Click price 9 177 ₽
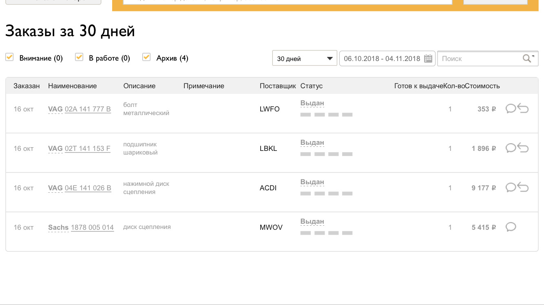Viewport: 544px width, 305px height. (x=484, y=188)
